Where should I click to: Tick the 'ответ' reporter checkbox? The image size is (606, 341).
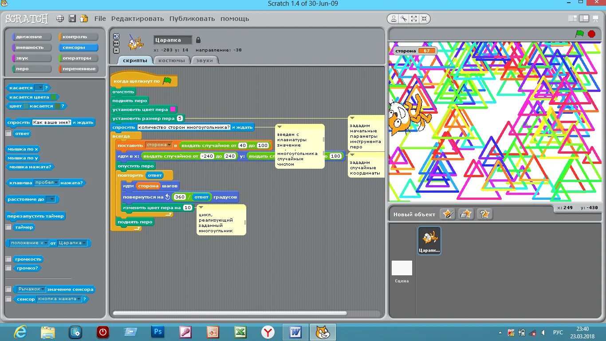click(8, 133)
